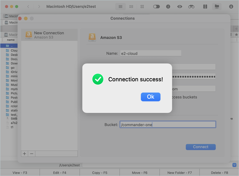
Task: Click the Amazon S3 icon in the heading
Action: click(x=92, y=37)
